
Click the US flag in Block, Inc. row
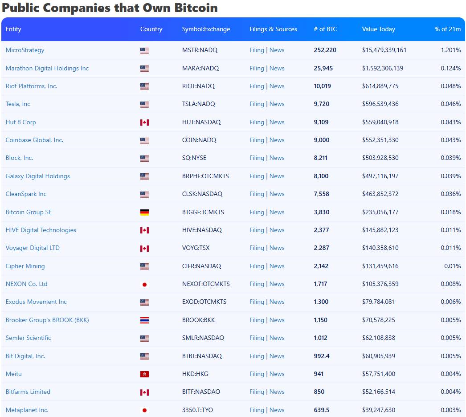[144, 159]
